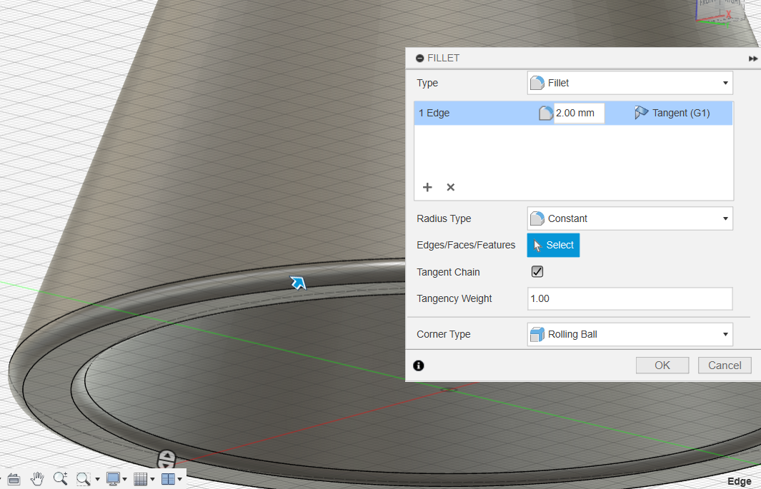Click the Display Settings monitor icon
This screenshot has width=761, height=489.
(x=113, y=479)
